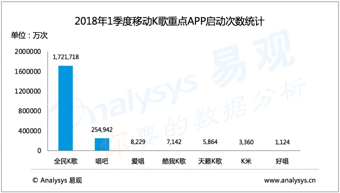Screen dimensions: 340x193
Task: Click the unit label '单位：万次'
Action: pos(29,35)
